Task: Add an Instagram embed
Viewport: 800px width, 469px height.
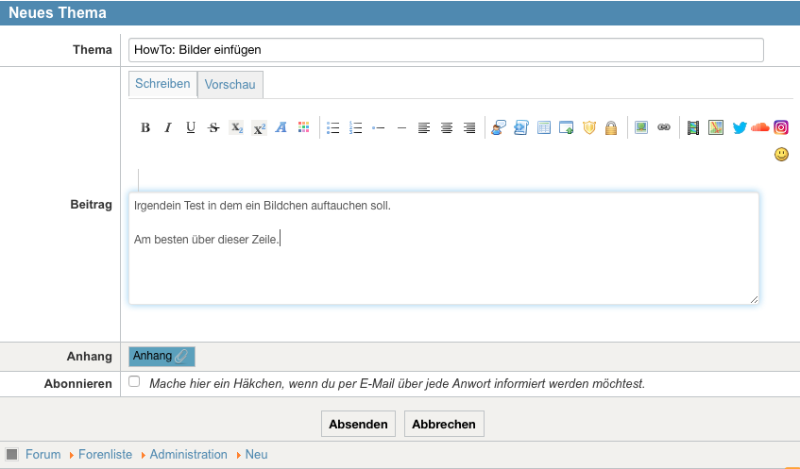Action: click(781, 128)
